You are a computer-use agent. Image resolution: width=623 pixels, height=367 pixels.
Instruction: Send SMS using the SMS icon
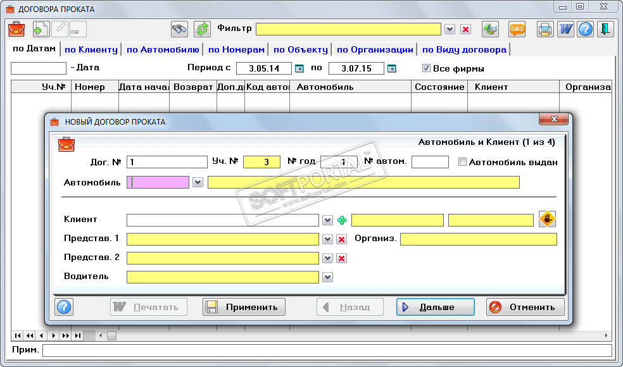coord(517,29)
